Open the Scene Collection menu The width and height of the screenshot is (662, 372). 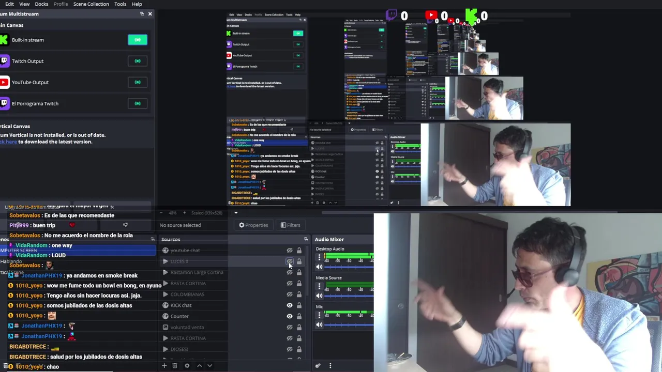tap(91, 4)
